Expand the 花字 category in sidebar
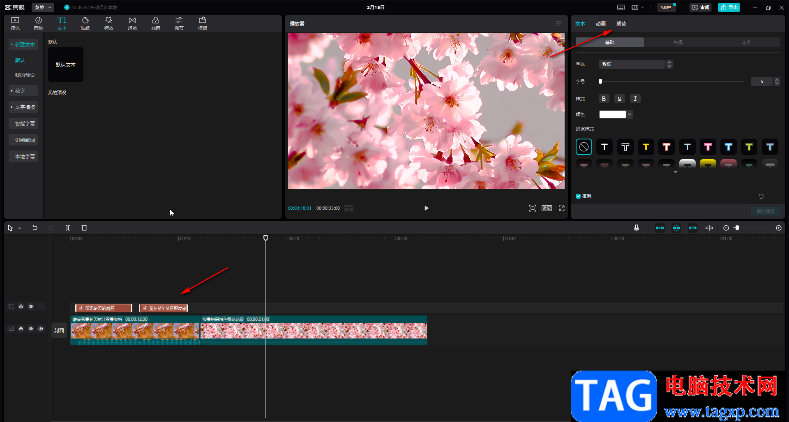The width and height of the screenshot is (789, 422). (23, 90)
